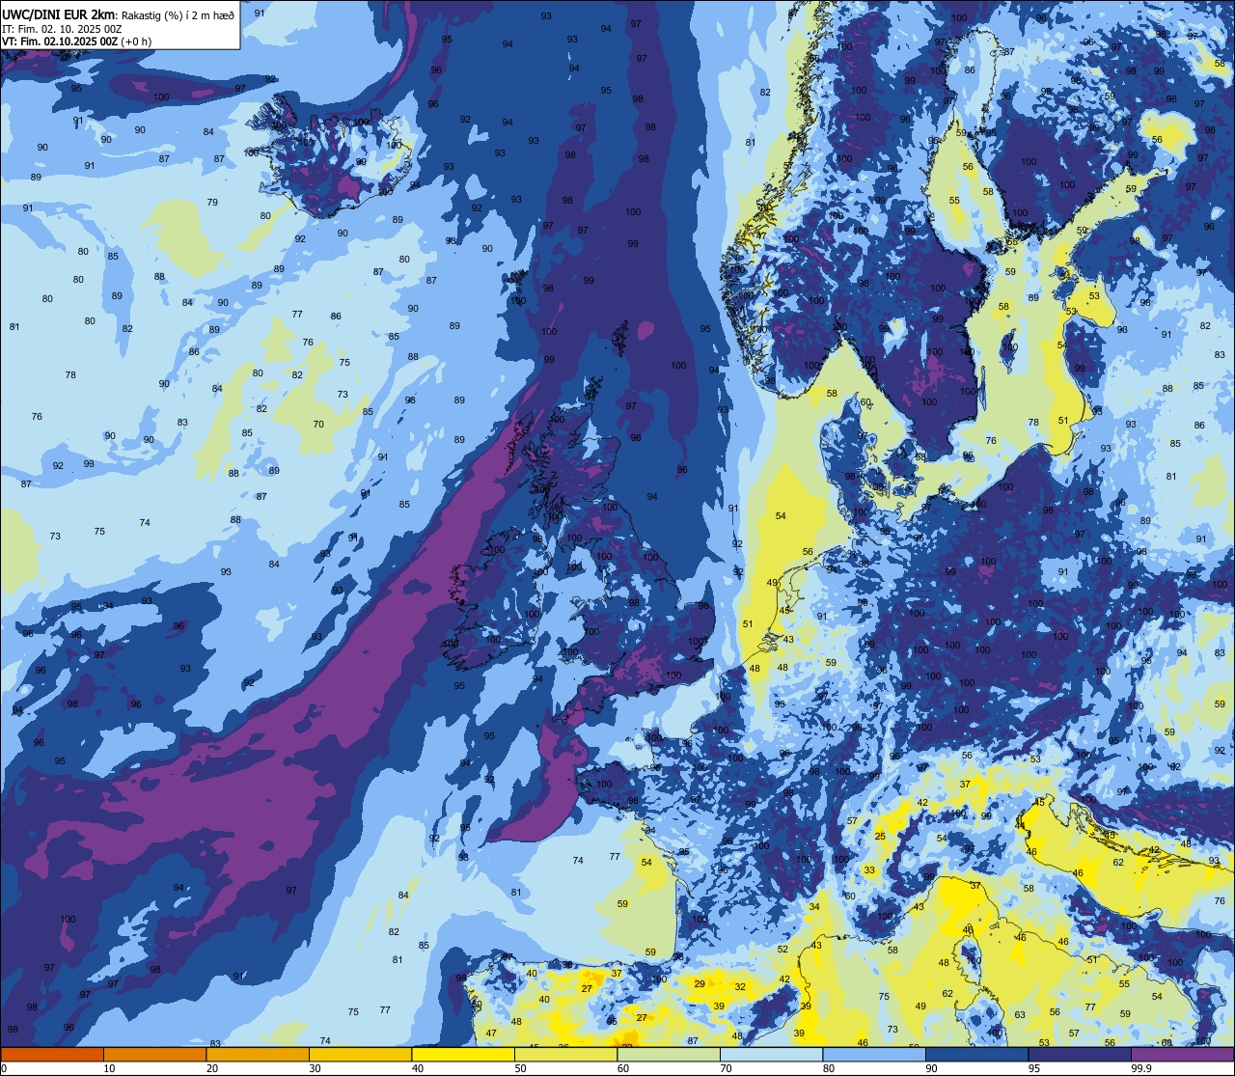Pick the purple legend swatch above 99.9
The width and height of the screenshot is (1235, 1076).
1182,1054
